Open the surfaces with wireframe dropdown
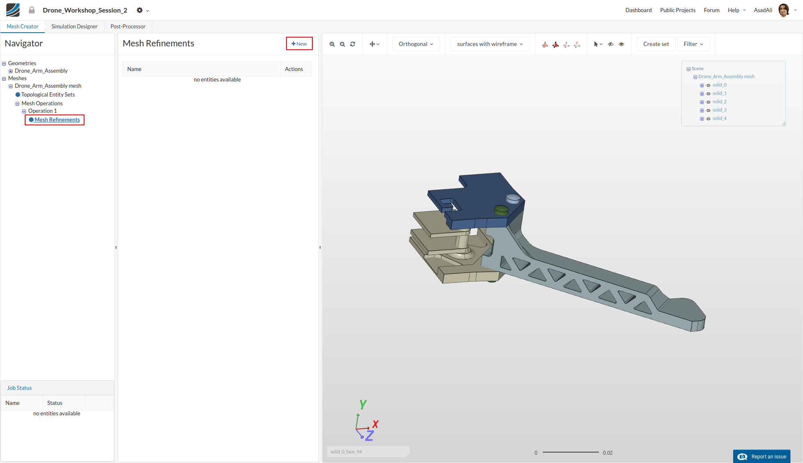803x463 pixels. pyautogui.click(x=490, y=44)
